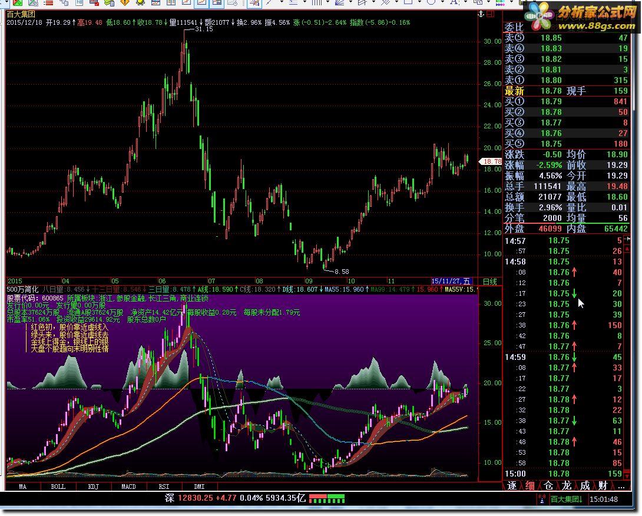Open the 财 finance tab

point(603,486)
